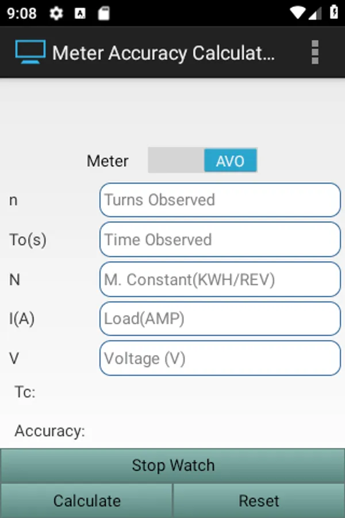Tap the Meter Accuracy Calculator title
The width and height of the screenshot is (345, 518).
click(x=163, y=53)
